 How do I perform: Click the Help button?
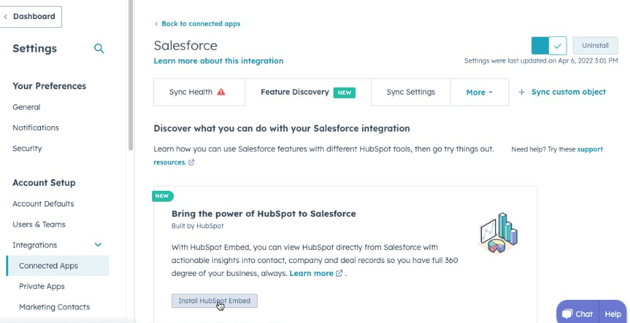tap(613, 314)
